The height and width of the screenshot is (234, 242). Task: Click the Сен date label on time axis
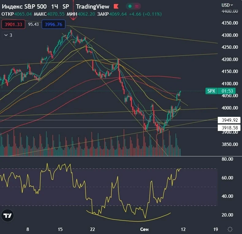[x=144, y=229]
